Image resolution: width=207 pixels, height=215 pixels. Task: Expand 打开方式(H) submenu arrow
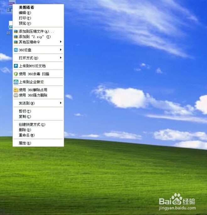(x=61, y=58)
